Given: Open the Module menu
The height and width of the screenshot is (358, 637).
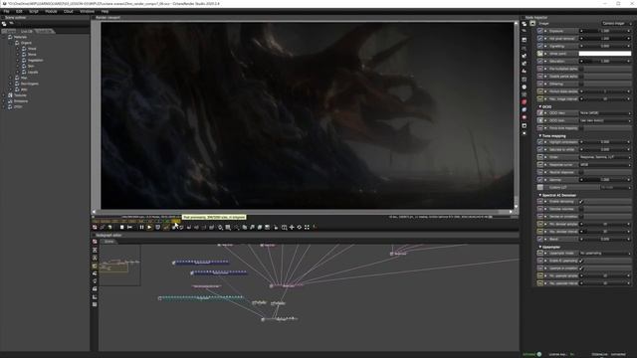Looking at the screenshot, I should coord(51,11).
